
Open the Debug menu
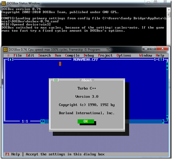click(89, 56)
